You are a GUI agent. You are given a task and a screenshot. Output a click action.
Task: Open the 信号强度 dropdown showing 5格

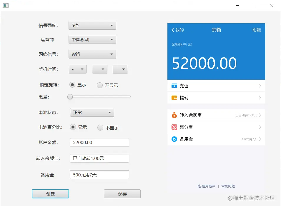[x=92, y=25]
